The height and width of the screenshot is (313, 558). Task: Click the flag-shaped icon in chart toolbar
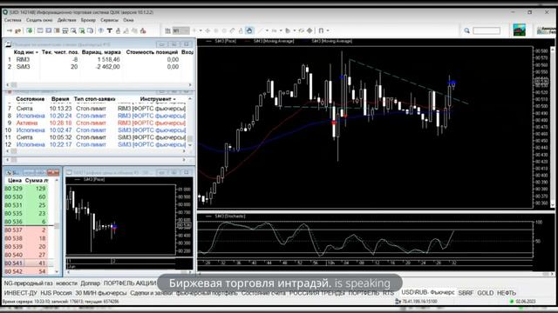[288, 31]
